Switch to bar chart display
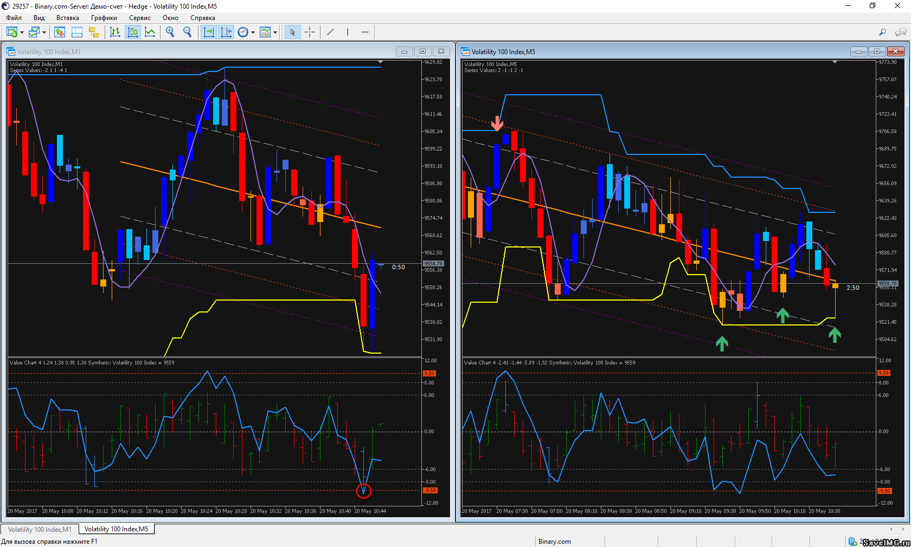The height and width of the screenshot is (547, 911). (115, 32)
